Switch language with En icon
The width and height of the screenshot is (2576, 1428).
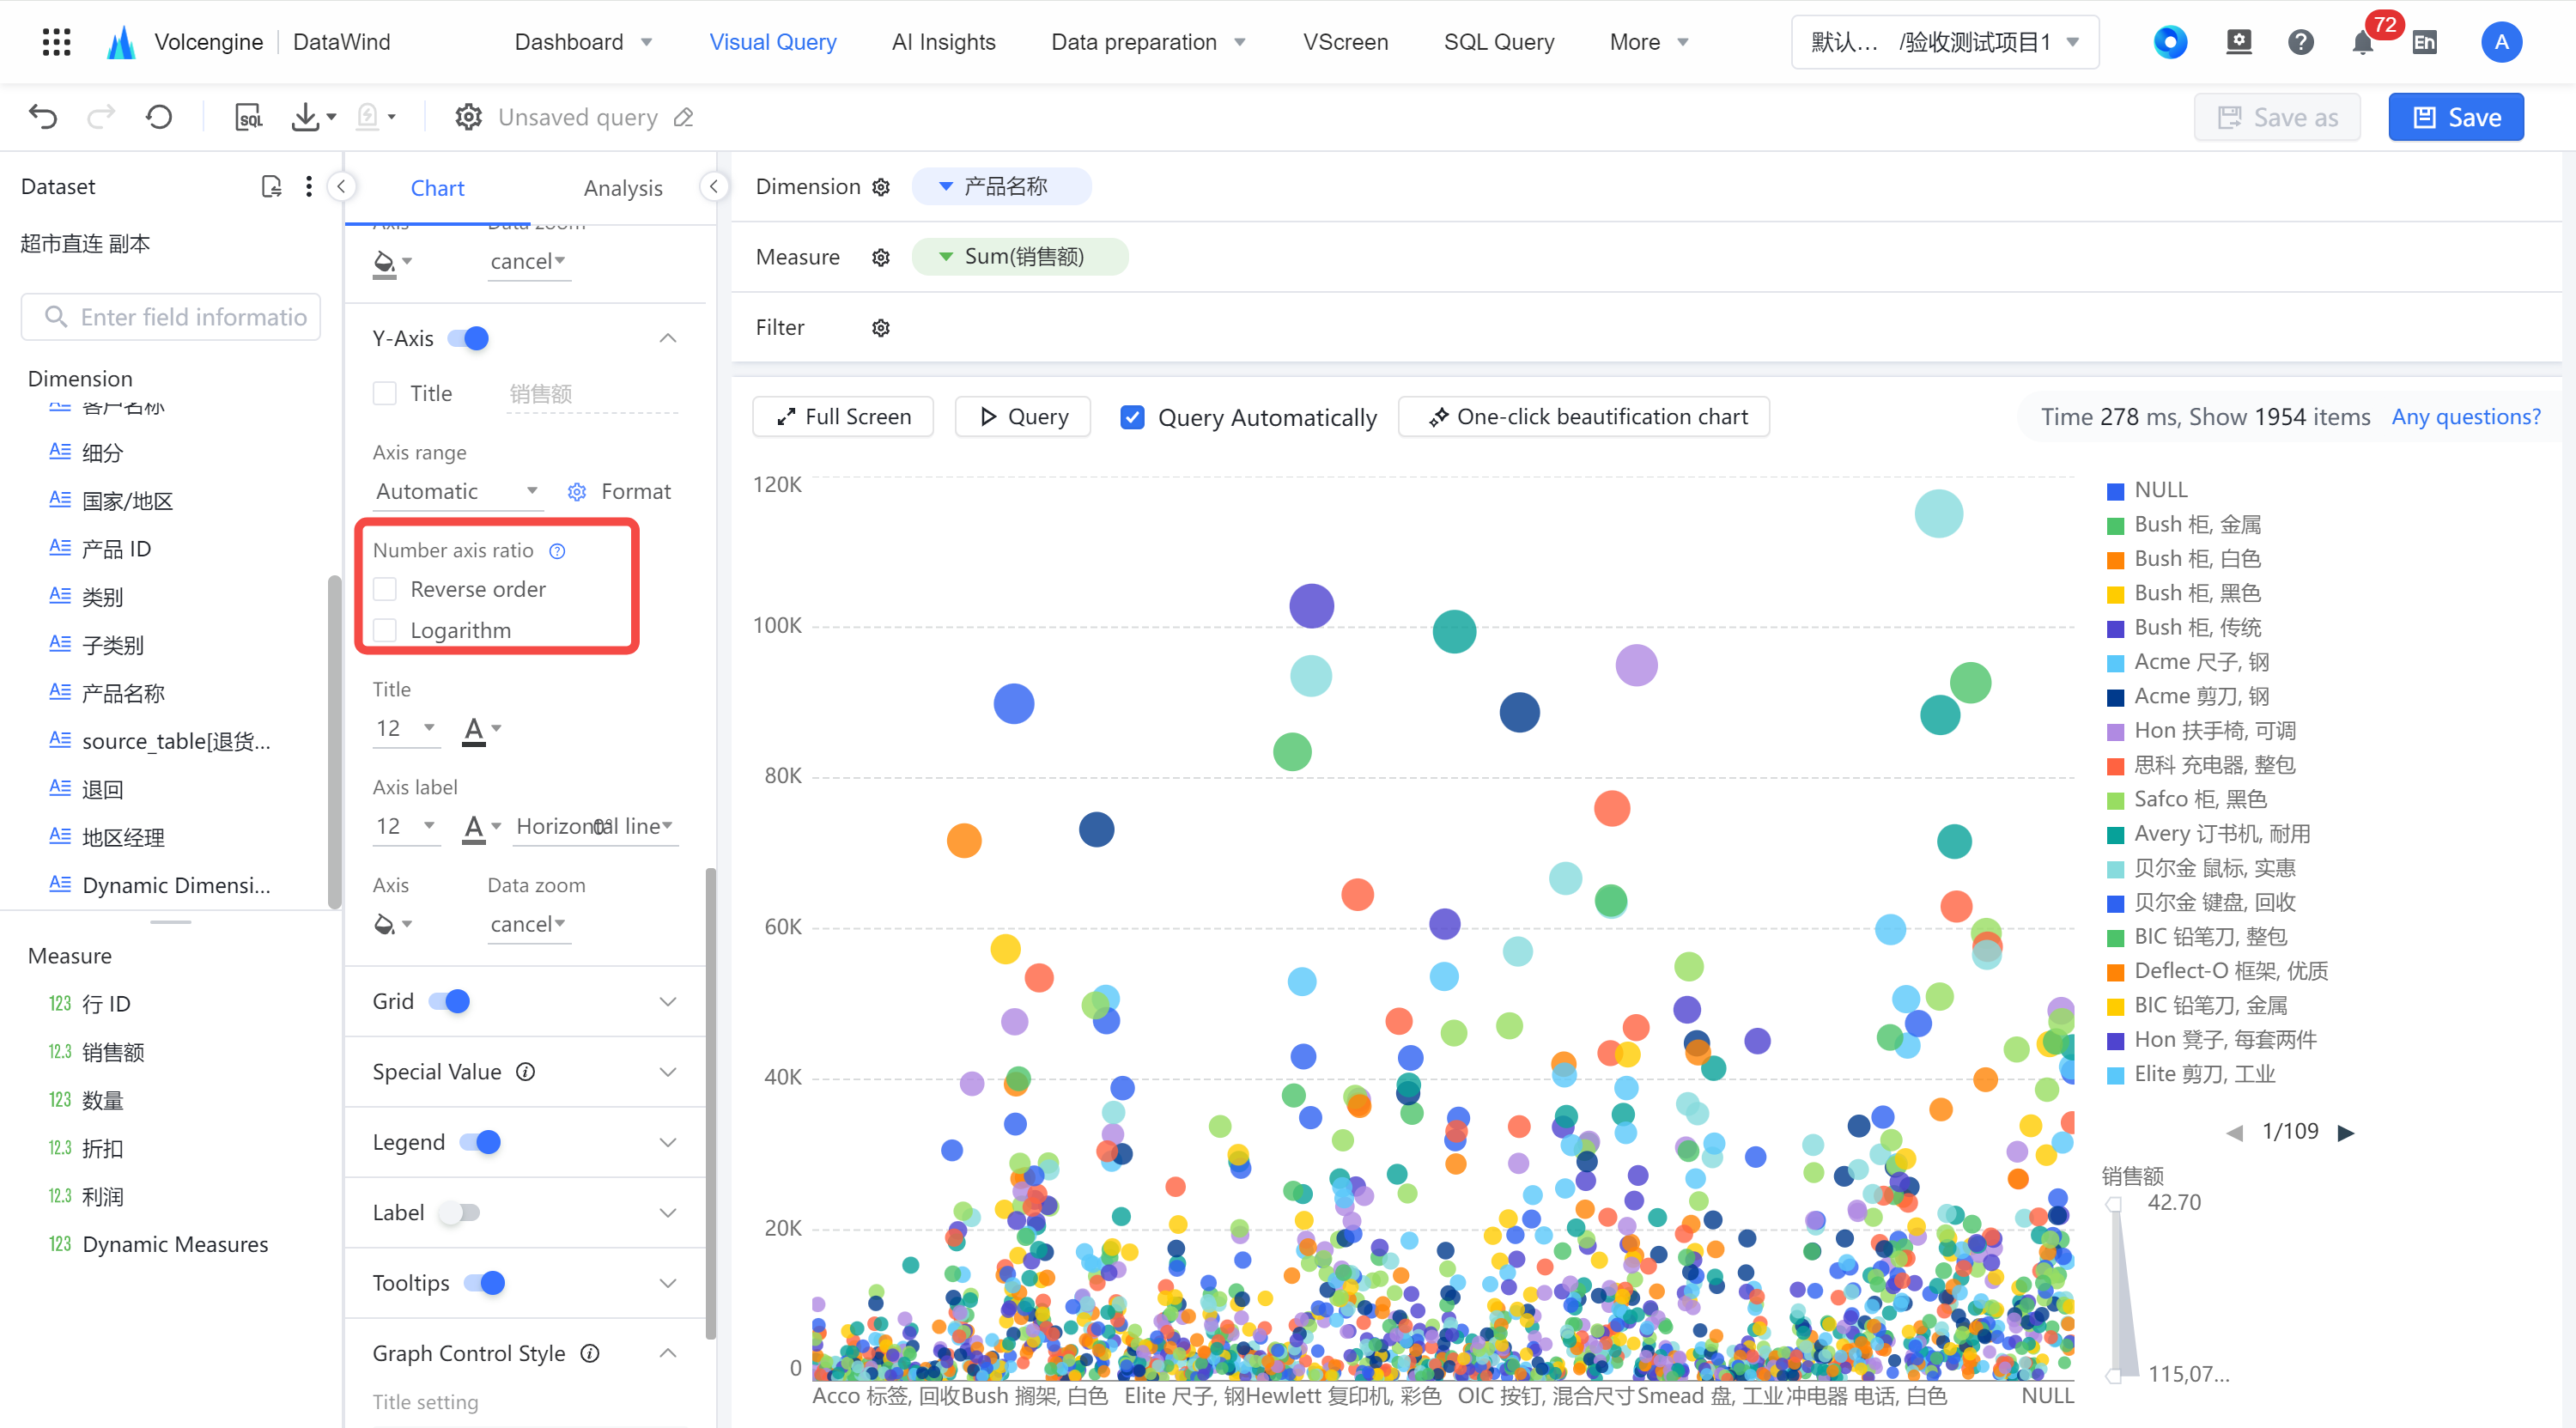pos(2424,41)
